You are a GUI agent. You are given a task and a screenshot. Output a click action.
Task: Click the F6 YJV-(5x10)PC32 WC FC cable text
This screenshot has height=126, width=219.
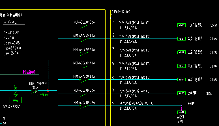pos(134,91)
